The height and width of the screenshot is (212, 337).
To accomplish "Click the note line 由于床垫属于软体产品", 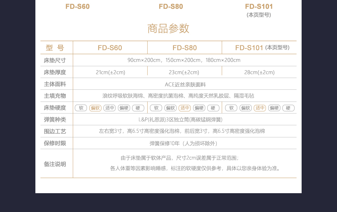I will click(x=180, y=158).
